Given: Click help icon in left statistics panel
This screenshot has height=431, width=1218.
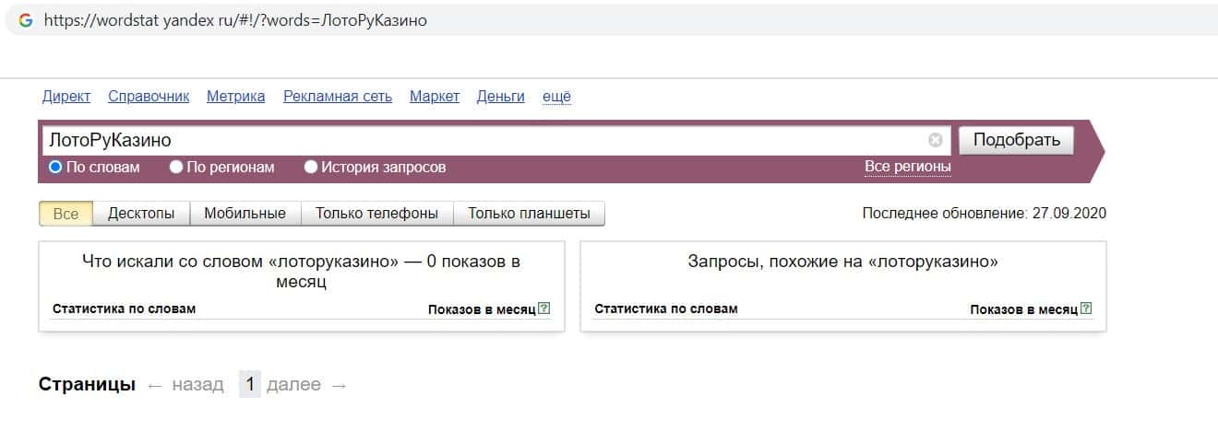Looking at the screenshot, I should (544, 309).
